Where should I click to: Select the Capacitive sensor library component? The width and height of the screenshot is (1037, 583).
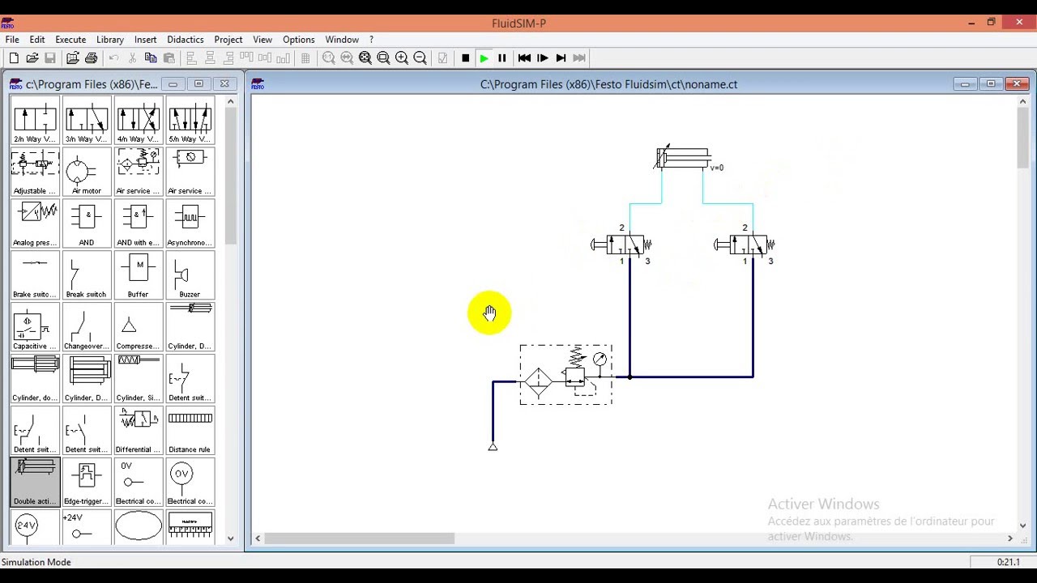point(35,327)
